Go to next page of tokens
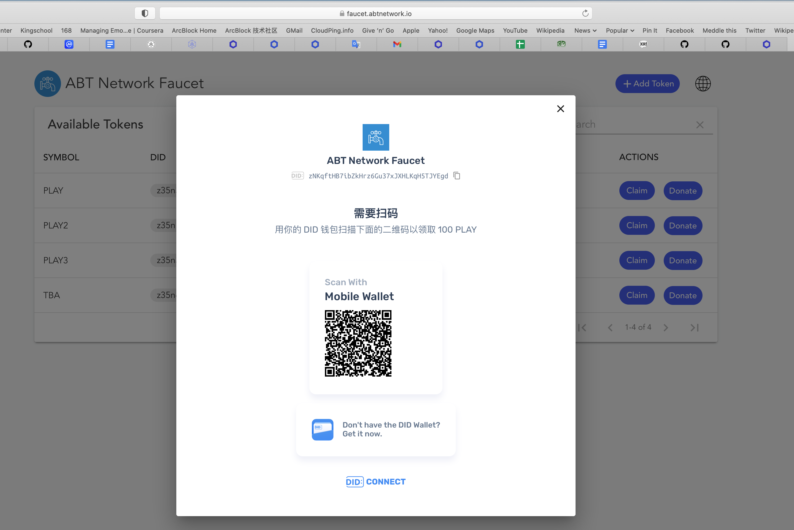This screenshot has height=530, width=794. pyautogui.click(x=665, y=328)
